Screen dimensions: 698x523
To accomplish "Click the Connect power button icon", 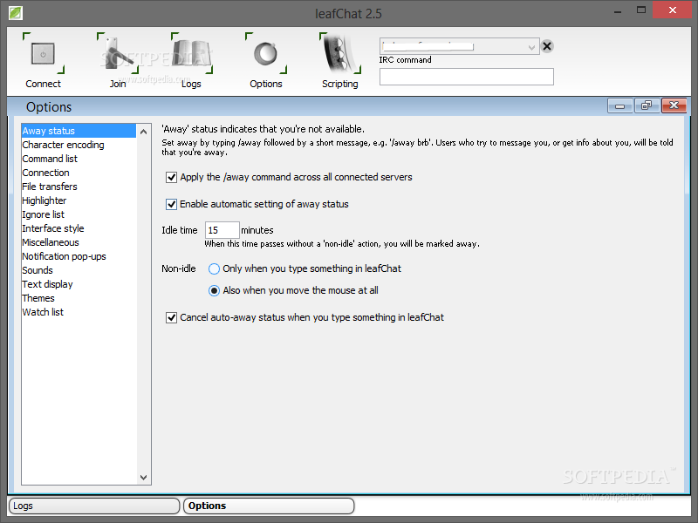I will point(43,53).
